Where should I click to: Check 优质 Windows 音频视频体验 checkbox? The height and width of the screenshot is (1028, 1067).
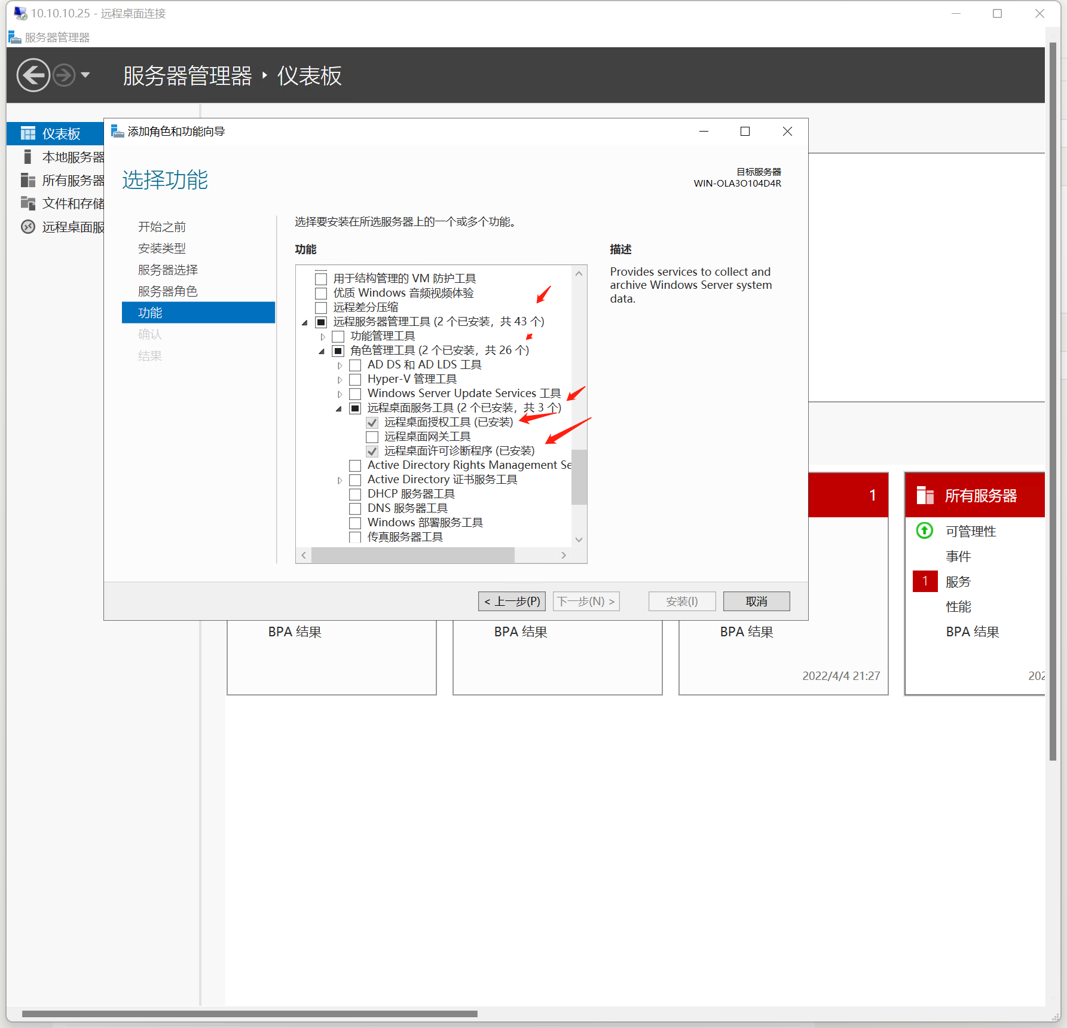point(321,293)
